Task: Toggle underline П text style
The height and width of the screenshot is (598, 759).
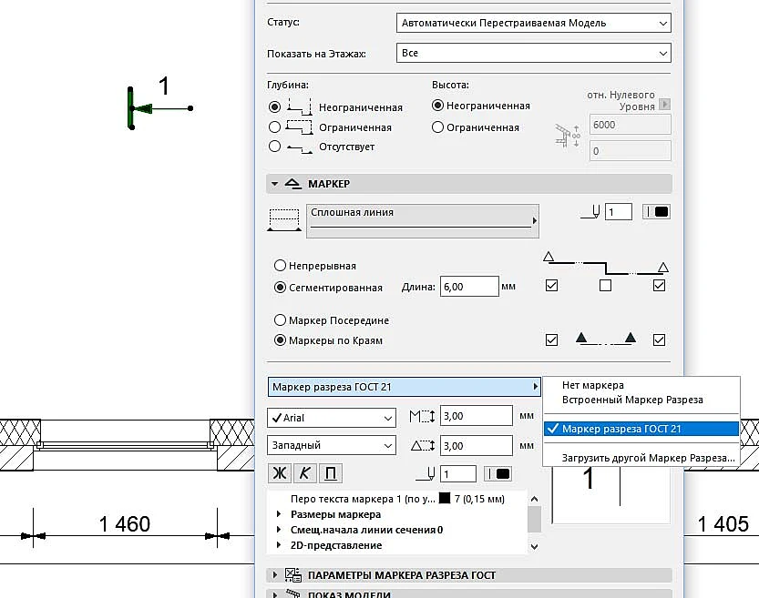Action: click(331, 472)
